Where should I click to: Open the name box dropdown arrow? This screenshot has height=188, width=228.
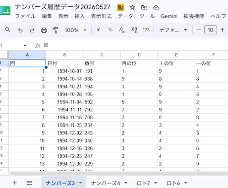click(25, 46)
